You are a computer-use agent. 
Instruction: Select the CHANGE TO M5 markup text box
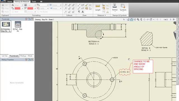coord(143,66)
